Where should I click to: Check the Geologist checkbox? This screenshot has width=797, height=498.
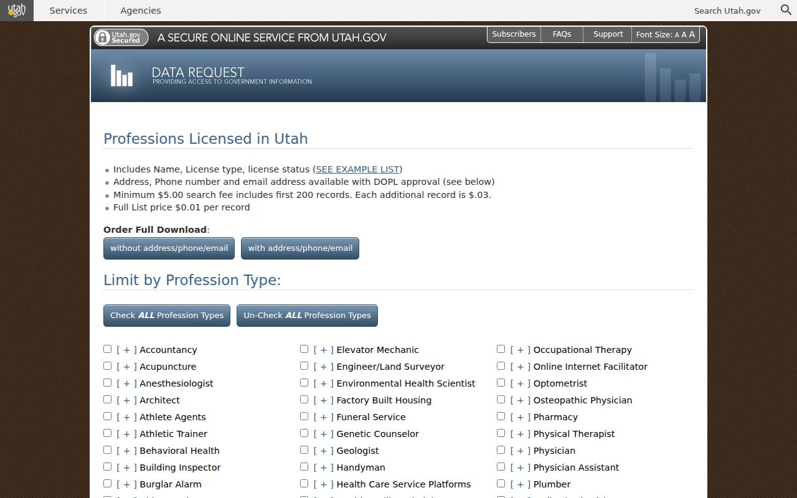(x=304, y=450)
